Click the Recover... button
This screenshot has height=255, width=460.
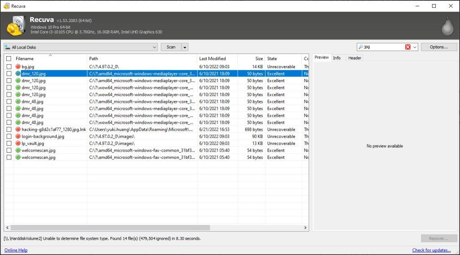[x=438, y=238]
